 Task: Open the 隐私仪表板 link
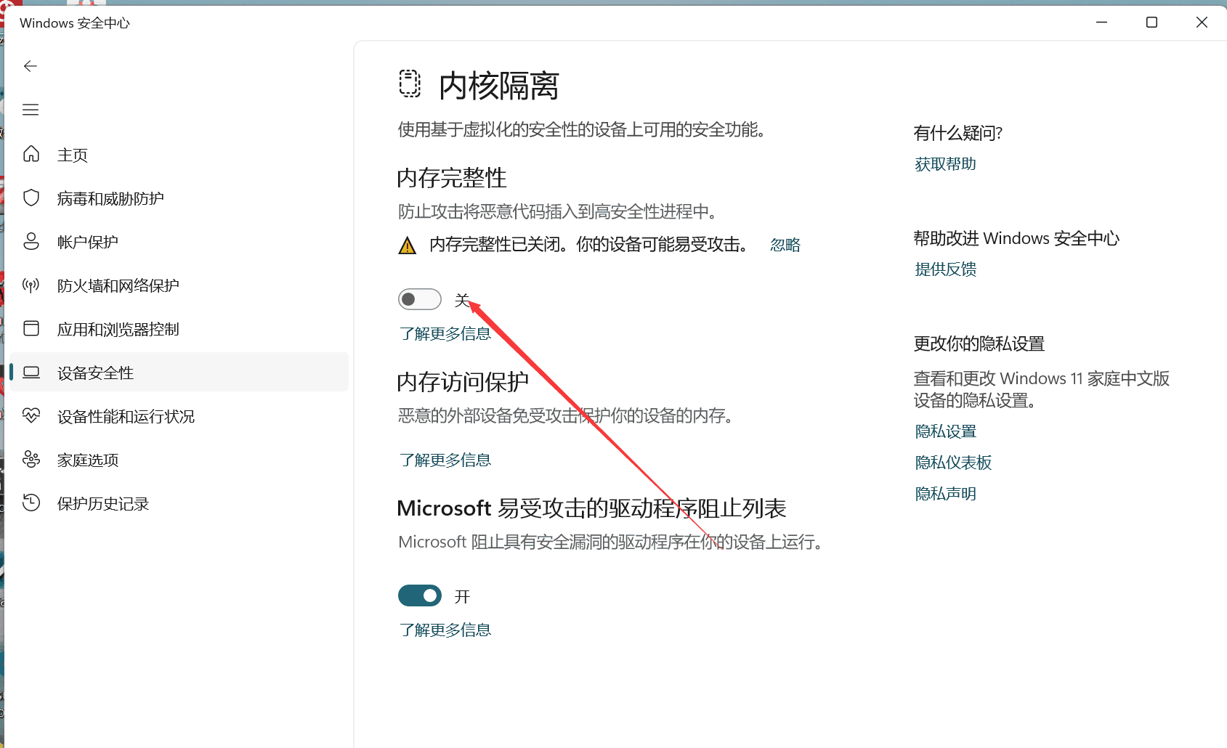pyautogui.click(x=953, y=463)
